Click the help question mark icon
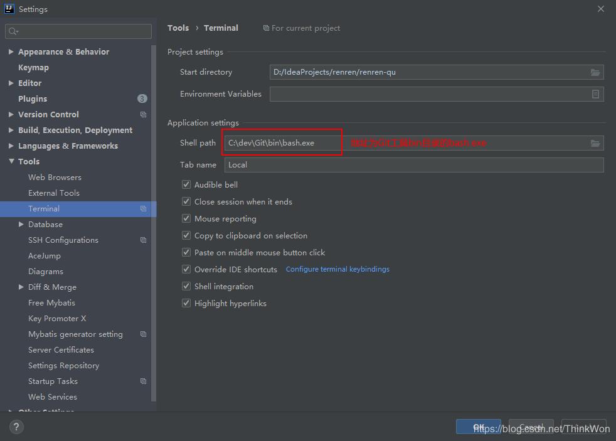The width and height of the screenshot is (616, 441). 16,427
